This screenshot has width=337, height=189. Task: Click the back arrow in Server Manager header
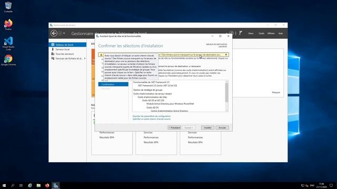click(54, 33)
